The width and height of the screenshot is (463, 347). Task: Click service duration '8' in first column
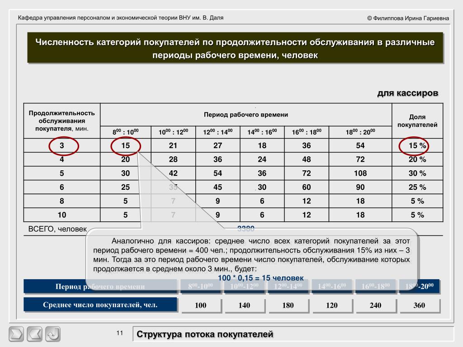[x=61, y=201]
